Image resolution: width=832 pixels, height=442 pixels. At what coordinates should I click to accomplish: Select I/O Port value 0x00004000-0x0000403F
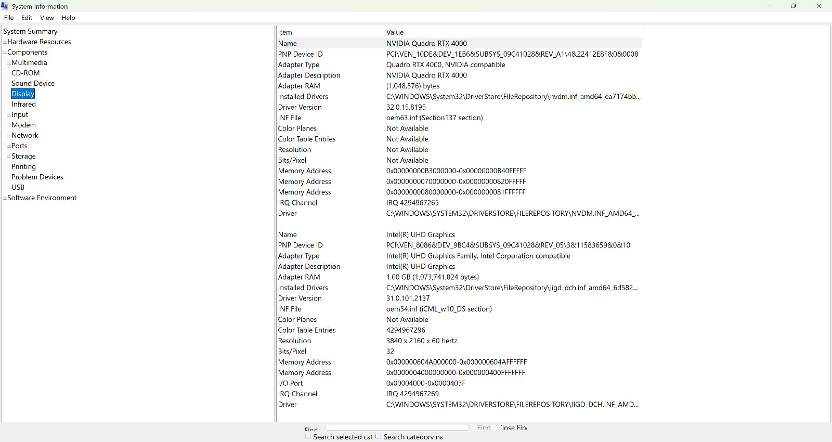click(426, 383)
